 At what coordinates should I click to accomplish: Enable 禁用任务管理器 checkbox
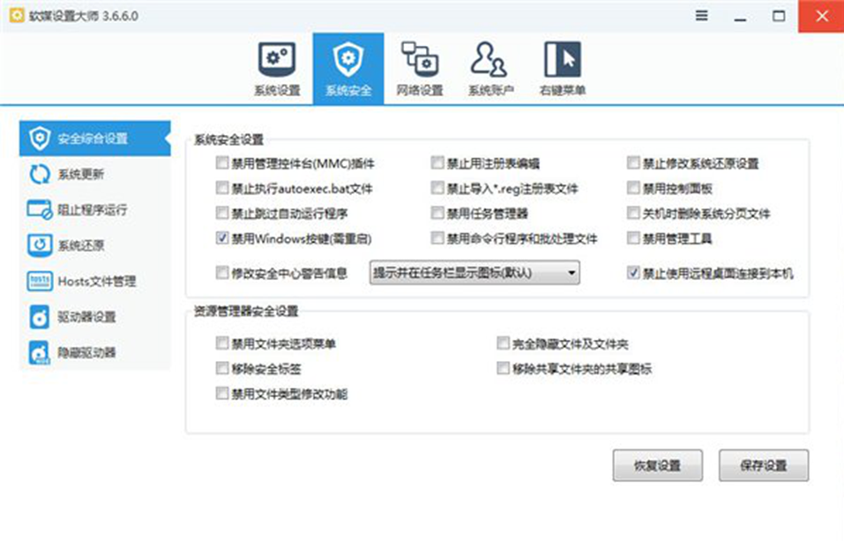[438, 214]
